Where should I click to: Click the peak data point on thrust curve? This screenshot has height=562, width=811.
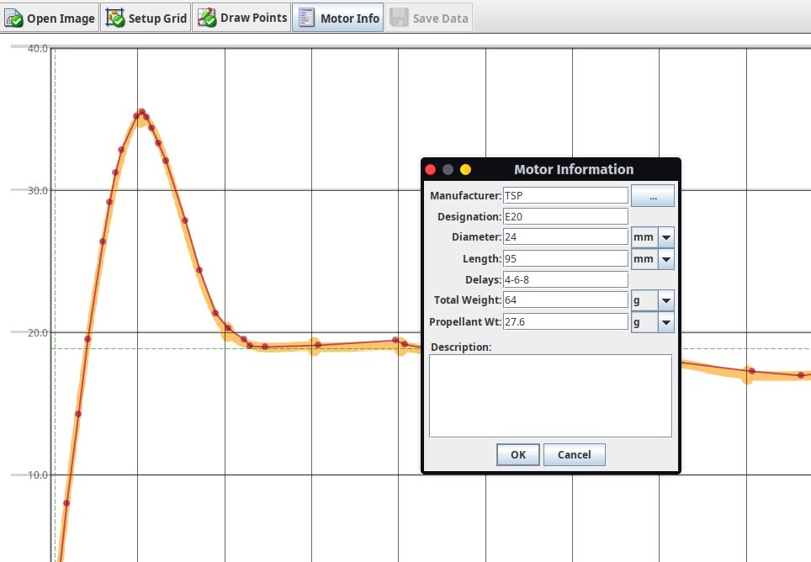141,112
